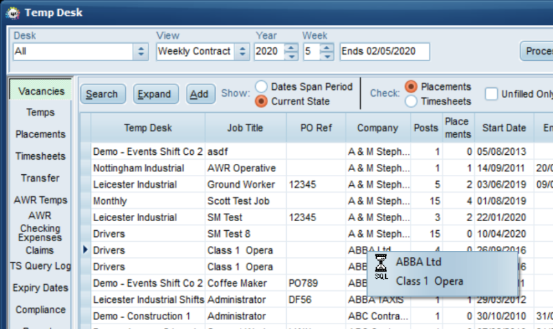Open the TS Query Log tab
This screenshot has height=329, width=553.
point(40,265)
